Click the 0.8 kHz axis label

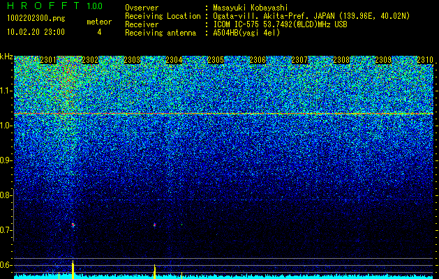pos(6,195)
